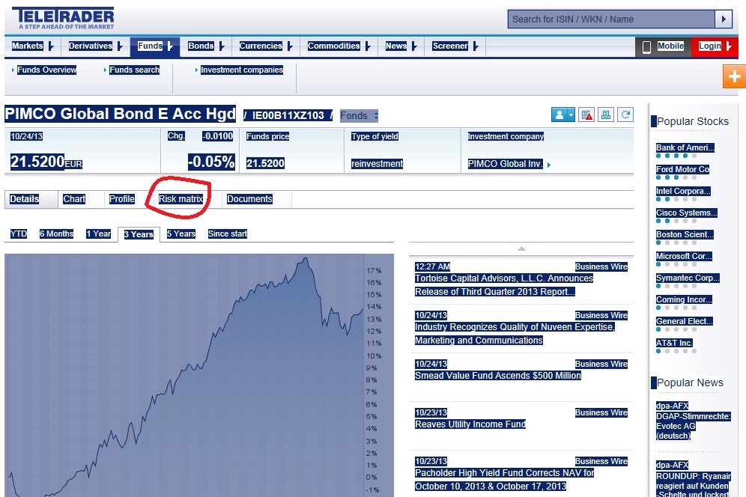Open the Funds menu

coord(155,46)
